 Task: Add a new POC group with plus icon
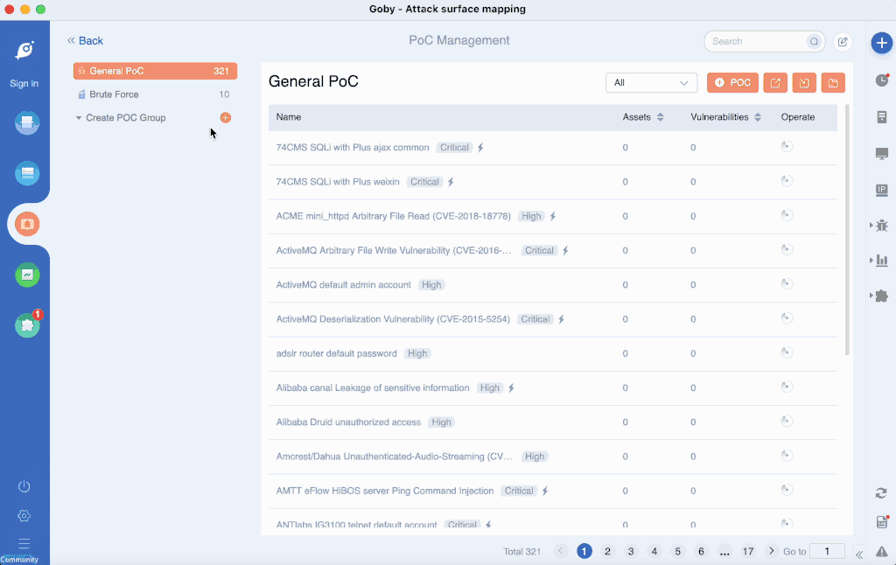point(226,118)
